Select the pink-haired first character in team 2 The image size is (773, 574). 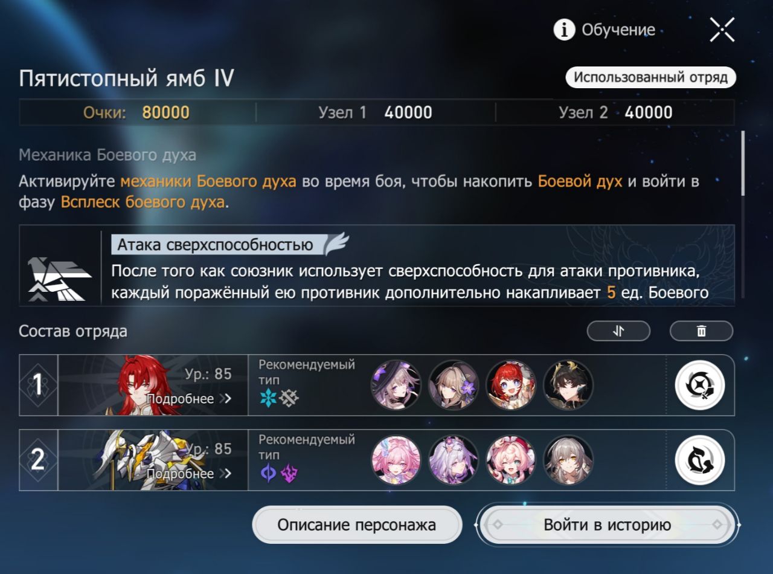coord(396,460)
